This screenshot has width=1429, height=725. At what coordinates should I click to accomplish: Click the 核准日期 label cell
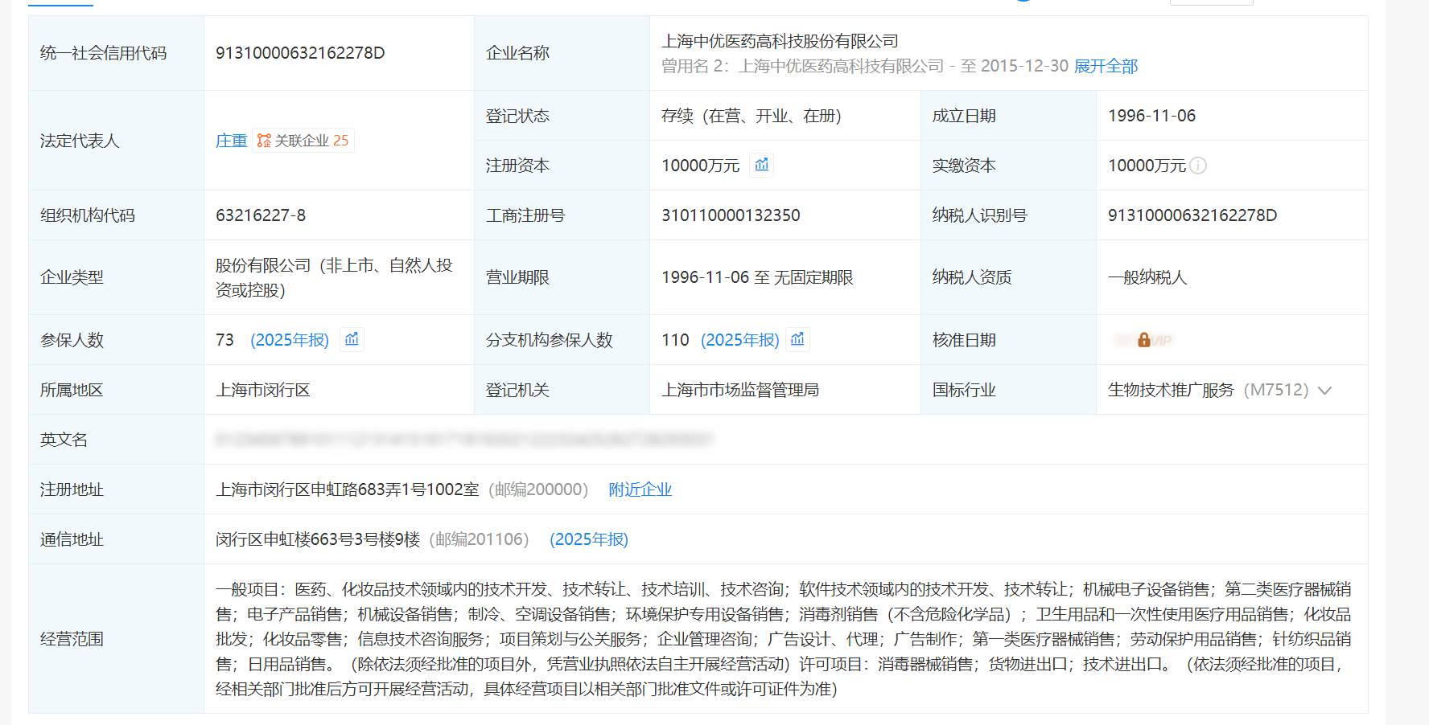coord(1008,340)
